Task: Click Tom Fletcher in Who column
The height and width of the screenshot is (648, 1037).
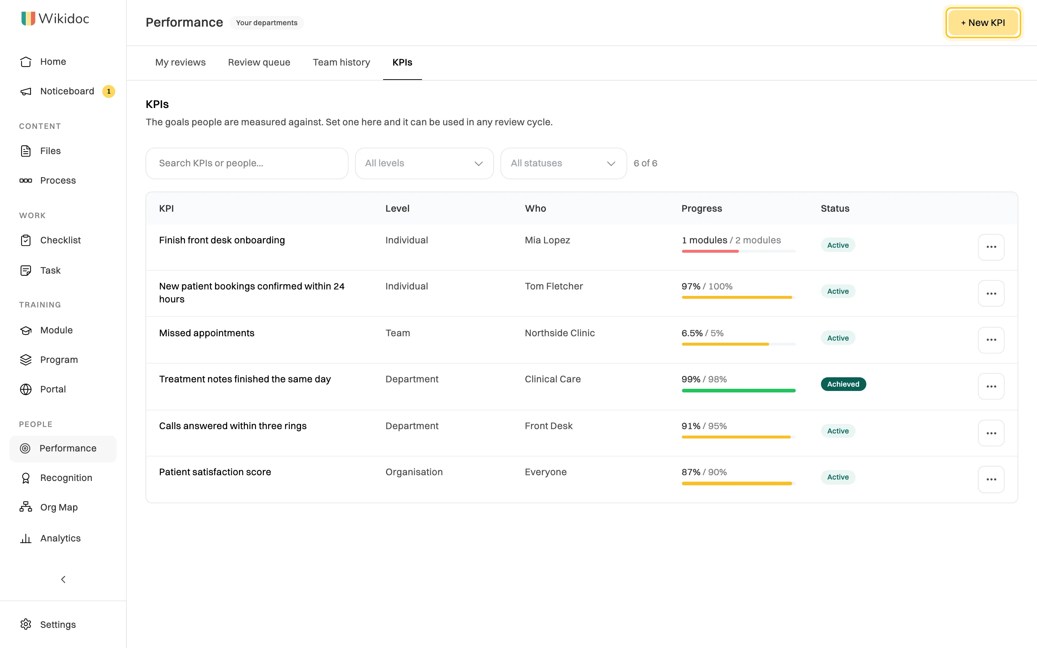Action: (554, 286)
